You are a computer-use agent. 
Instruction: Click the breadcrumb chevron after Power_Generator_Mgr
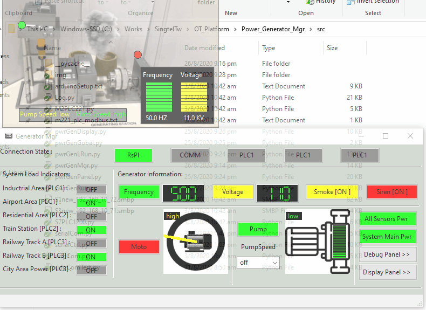click(x=311, y=29)
